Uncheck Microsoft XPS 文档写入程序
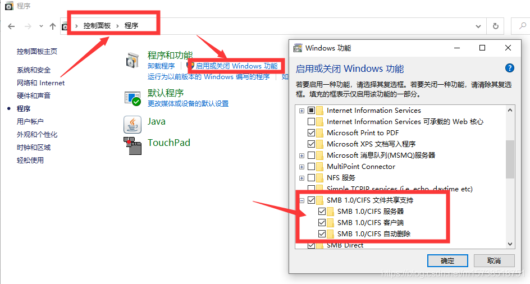Viewport: 530px width, 284px height. pyautogui.click(x=311, y=144)
